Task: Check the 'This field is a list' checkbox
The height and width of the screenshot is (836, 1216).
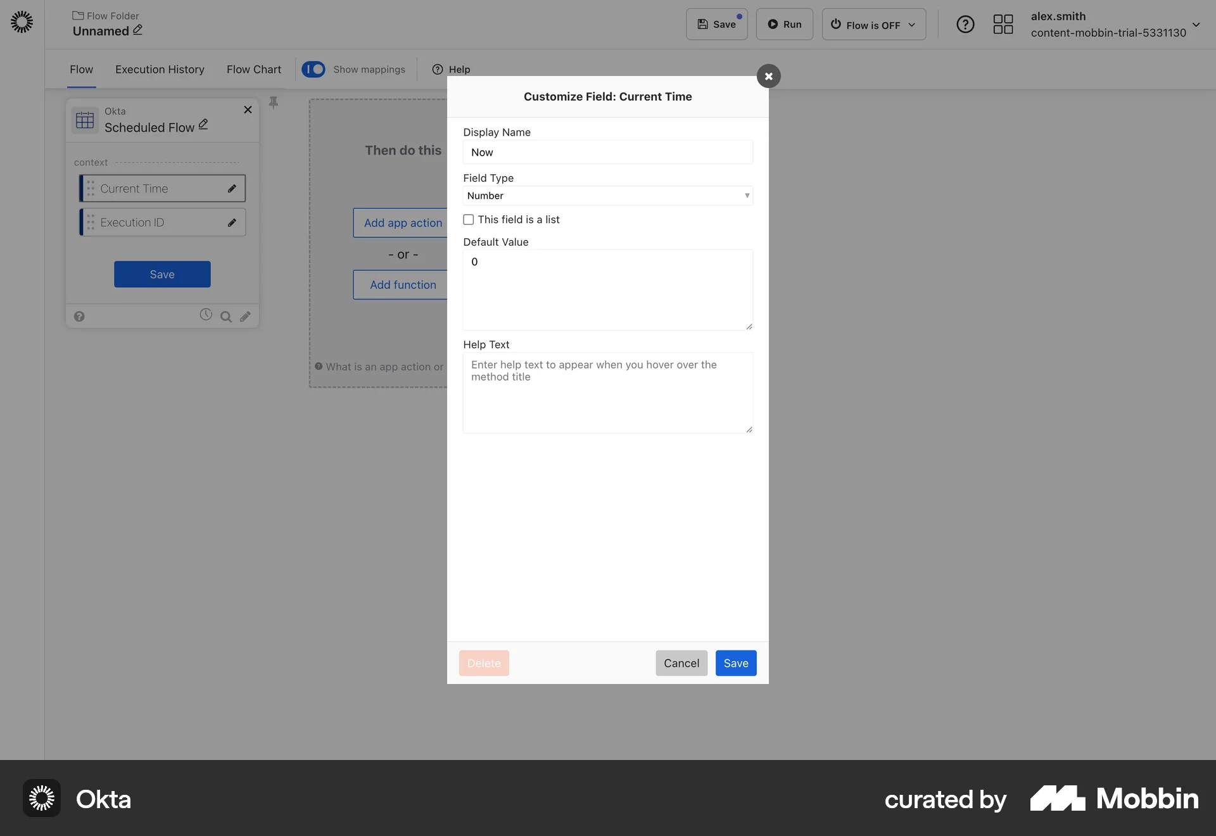Action: coord(468,219)
